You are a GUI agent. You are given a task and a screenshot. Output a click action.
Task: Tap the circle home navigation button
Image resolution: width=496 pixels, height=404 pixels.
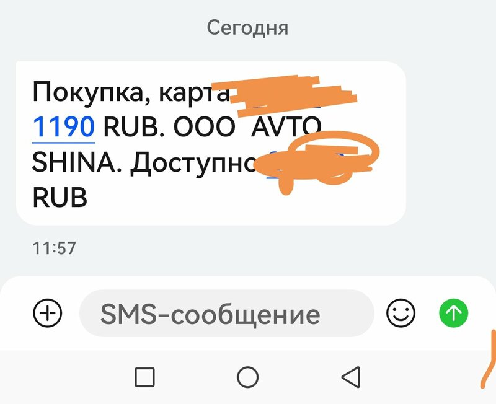pos(247,377)
